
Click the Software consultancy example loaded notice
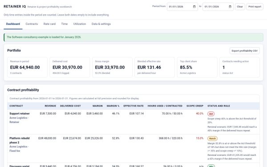pyautogui.click(x=133, y=37)
